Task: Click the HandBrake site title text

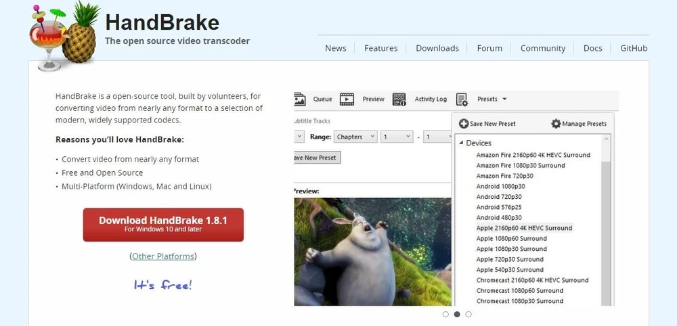Action: pos(162,22)
